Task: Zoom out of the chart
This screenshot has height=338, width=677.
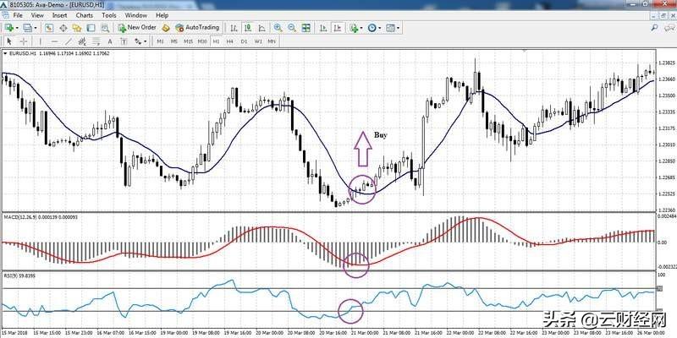Action: point(292,28)
